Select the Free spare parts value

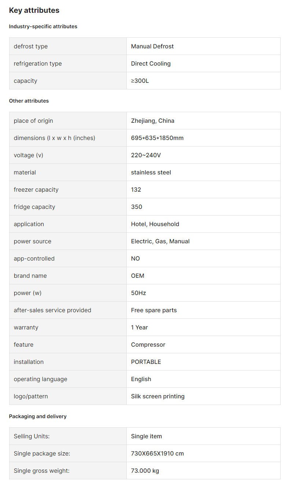point(154,310)
